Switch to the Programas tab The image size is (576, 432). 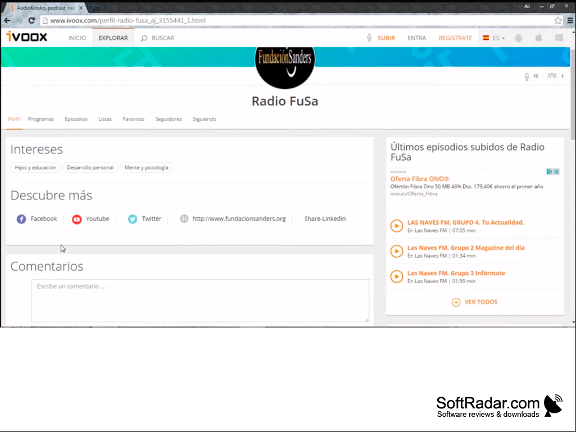41,119
